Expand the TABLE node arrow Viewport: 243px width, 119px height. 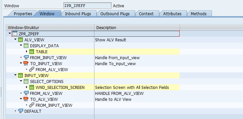coord(27,52)
